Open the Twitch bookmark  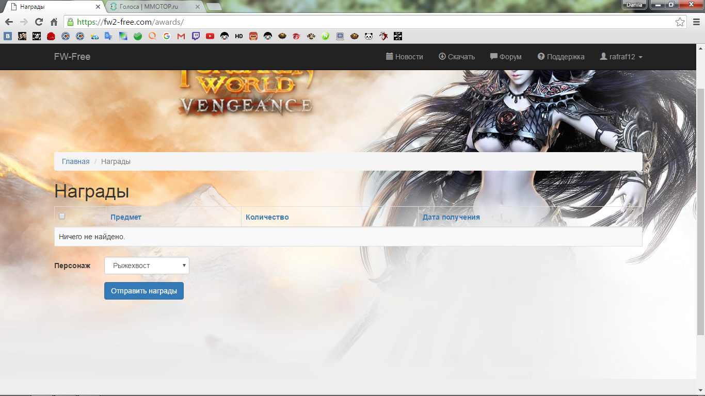point(196,36)
